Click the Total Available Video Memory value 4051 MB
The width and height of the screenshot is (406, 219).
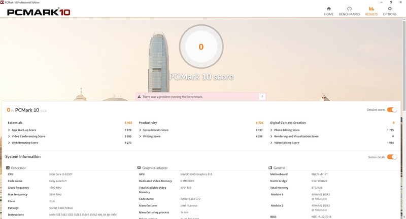click(x=186, y=188)
